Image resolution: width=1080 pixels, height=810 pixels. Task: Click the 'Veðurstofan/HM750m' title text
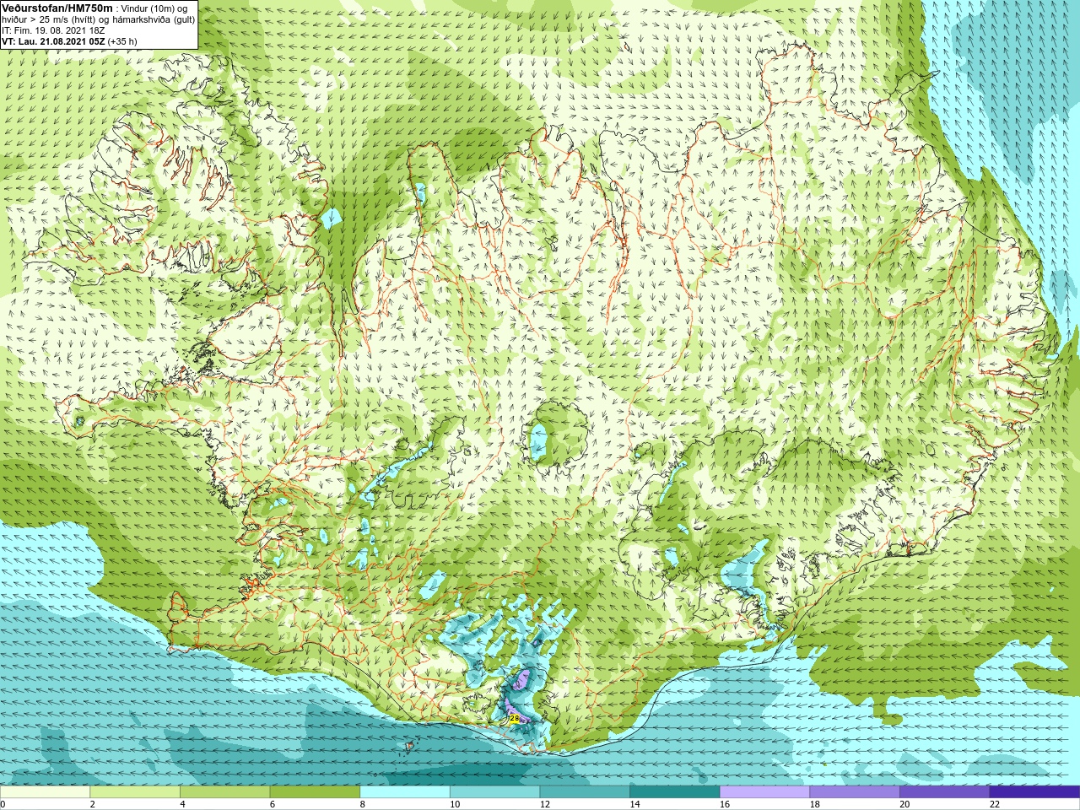tap(57, 8)
